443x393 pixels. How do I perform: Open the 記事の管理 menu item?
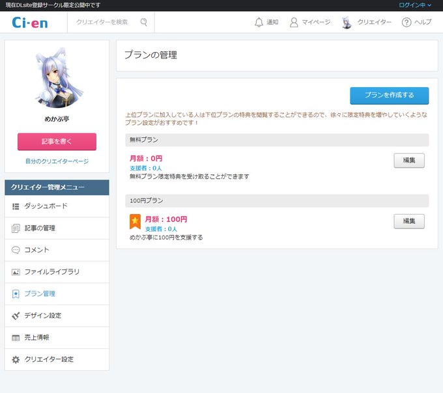coord(57,228)
